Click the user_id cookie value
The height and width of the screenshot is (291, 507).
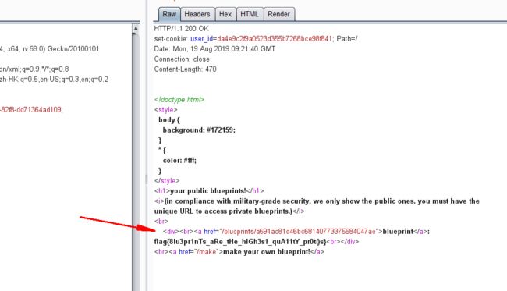pos(275,39)
